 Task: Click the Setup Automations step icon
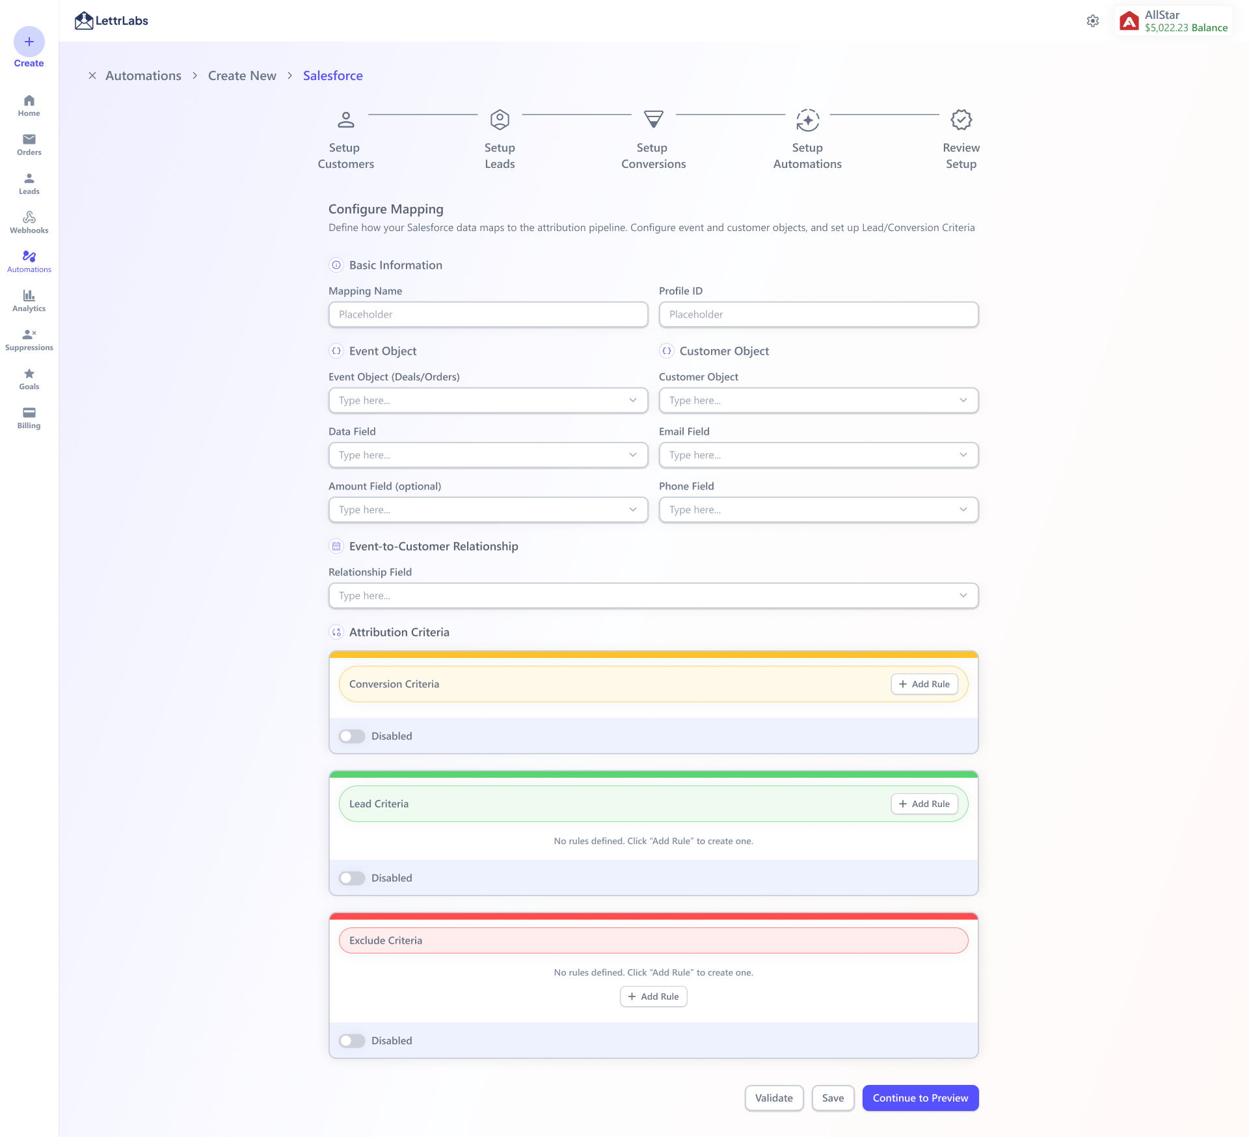coord(807,120)
